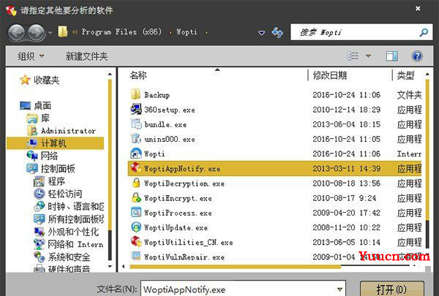The width and height of the screenshot is (439, 296).
Task: Select 计算机 in the navigation pane
Action: pos(55,143)
